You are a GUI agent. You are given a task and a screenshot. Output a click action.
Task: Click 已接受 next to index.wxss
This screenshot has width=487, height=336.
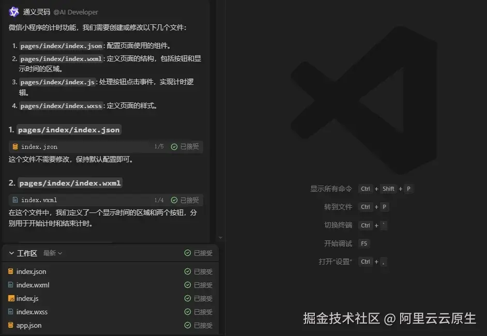click(198, 312)
